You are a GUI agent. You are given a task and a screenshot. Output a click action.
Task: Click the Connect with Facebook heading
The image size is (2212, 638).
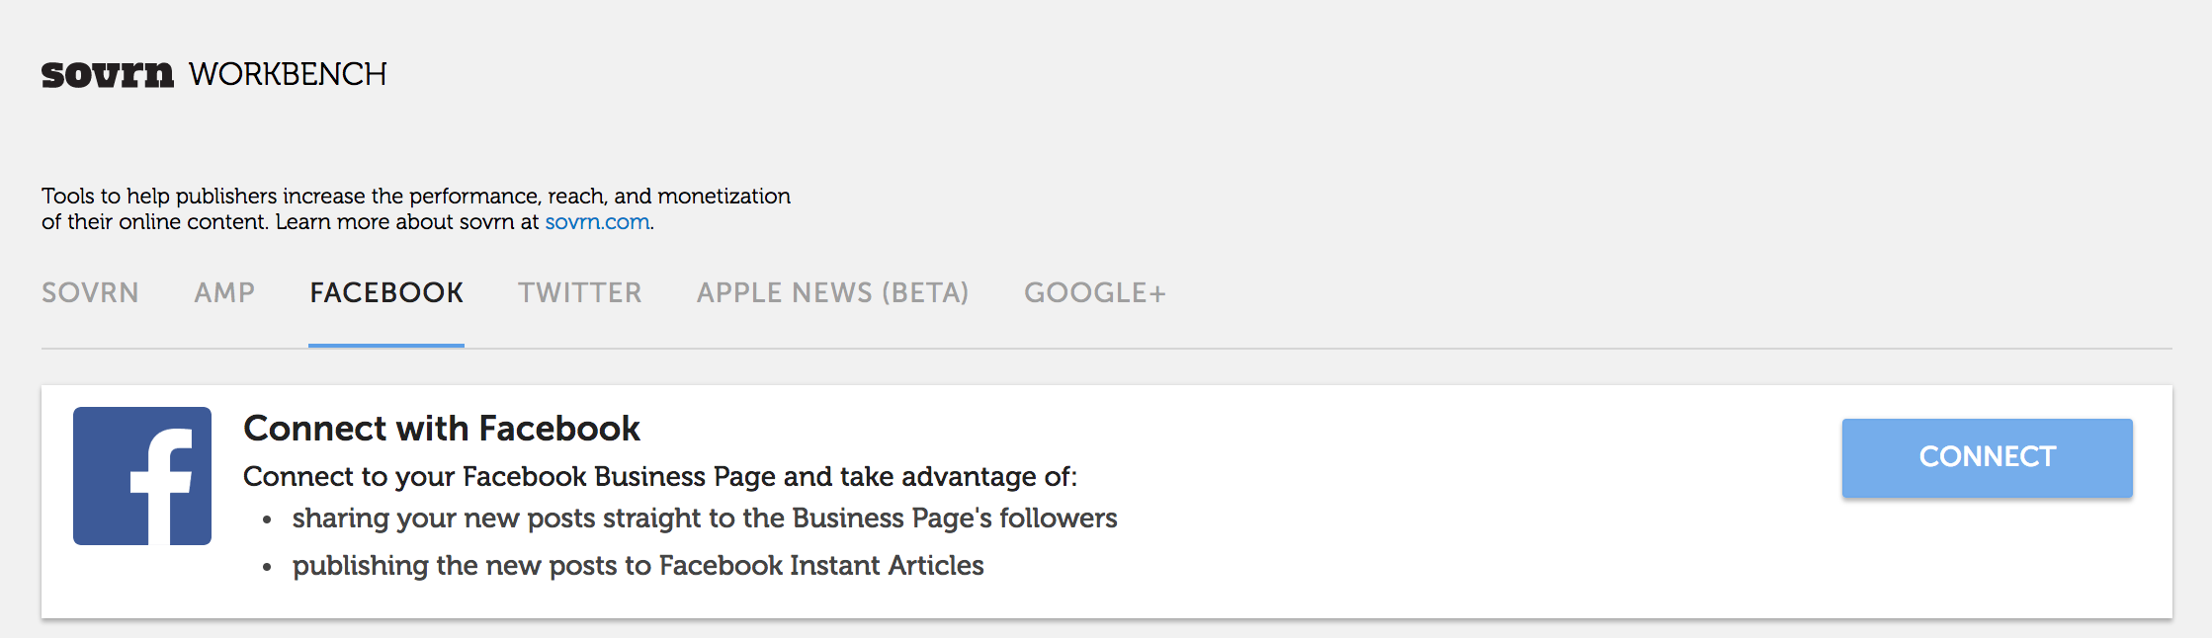pos(442,429)
